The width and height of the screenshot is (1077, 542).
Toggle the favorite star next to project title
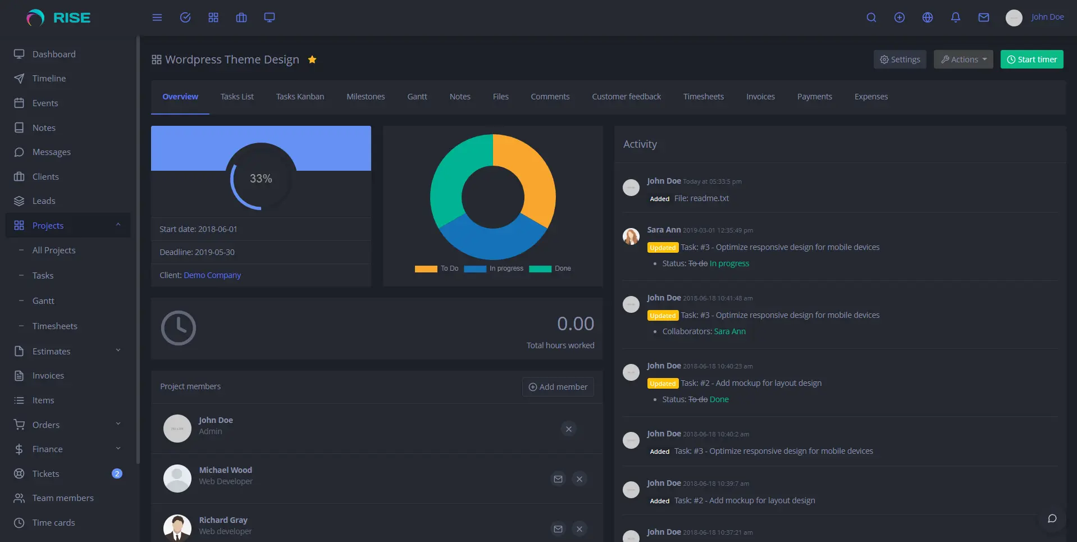click(312, 60)
